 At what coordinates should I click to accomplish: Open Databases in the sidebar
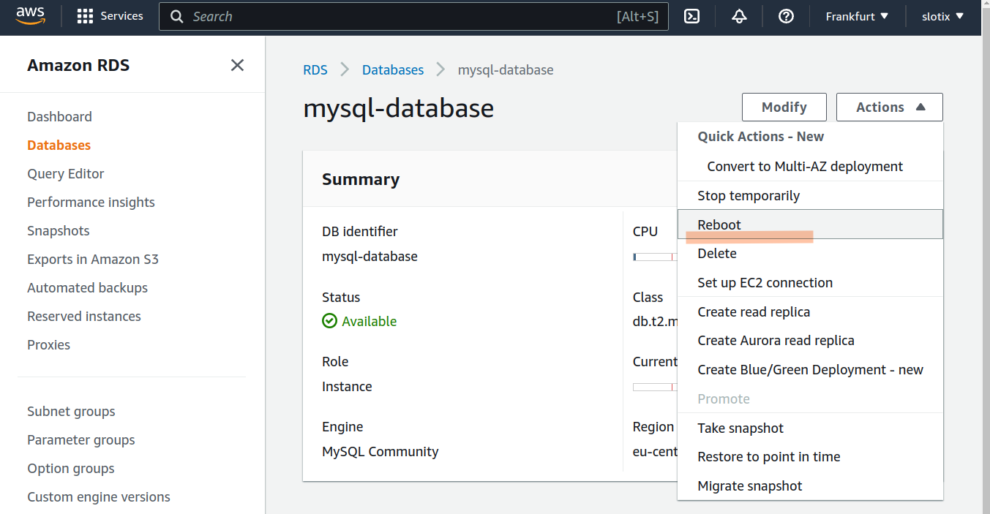(59, 145)
